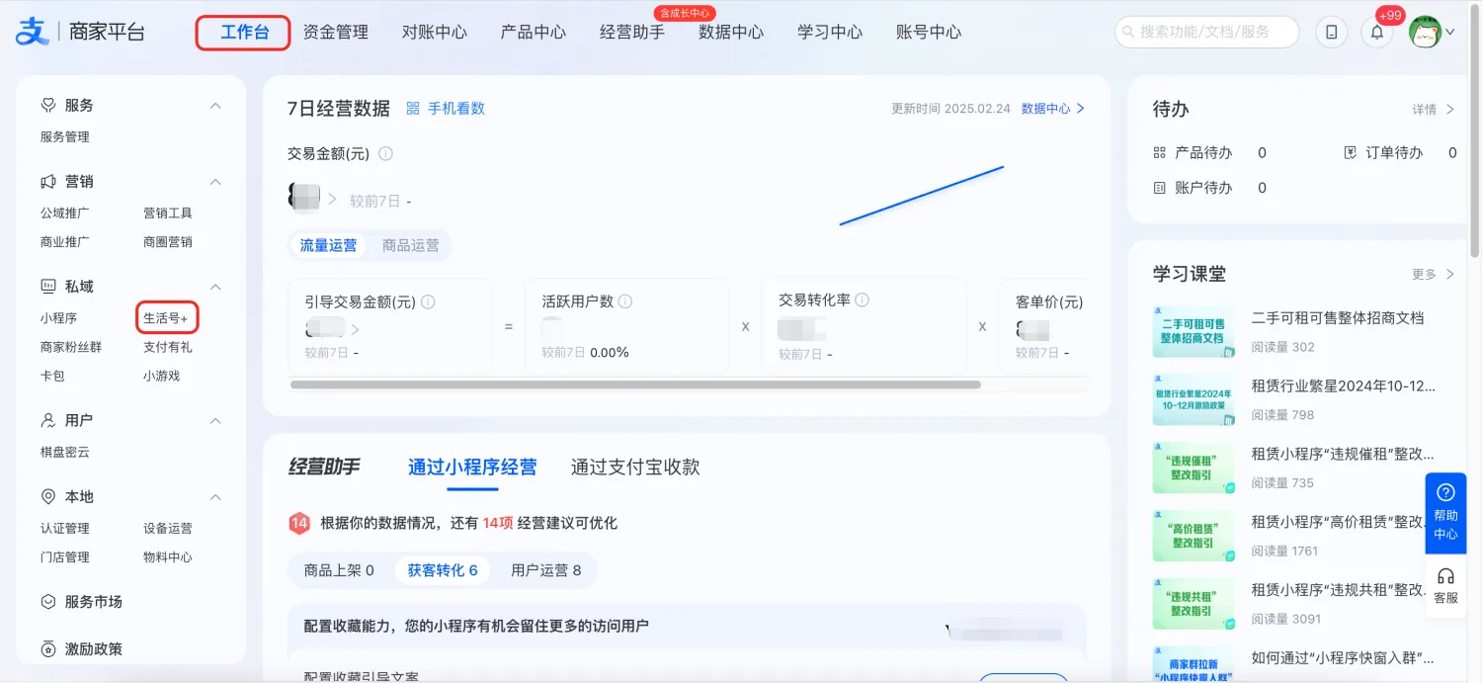
Task: Collapse the 服务 sidebar section
Action: click(x=215, y=106)
